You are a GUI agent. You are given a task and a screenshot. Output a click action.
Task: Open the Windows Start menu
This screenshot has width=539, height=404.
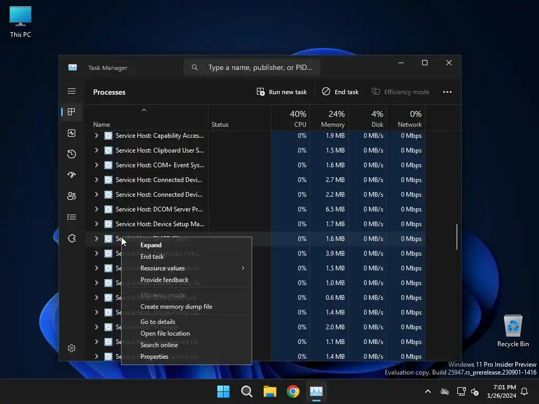(223, 391)
